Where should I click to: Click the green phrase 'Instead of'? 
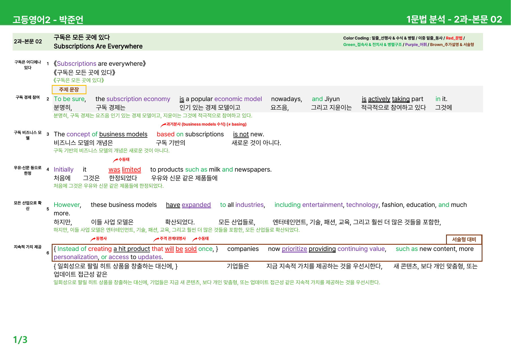(x=72, y=249)
